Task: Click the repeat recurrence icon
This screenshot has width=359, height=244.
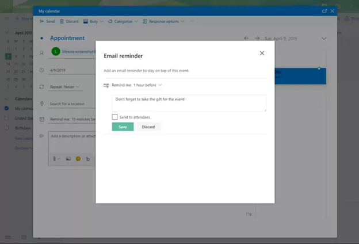Action: pos(42,86)
